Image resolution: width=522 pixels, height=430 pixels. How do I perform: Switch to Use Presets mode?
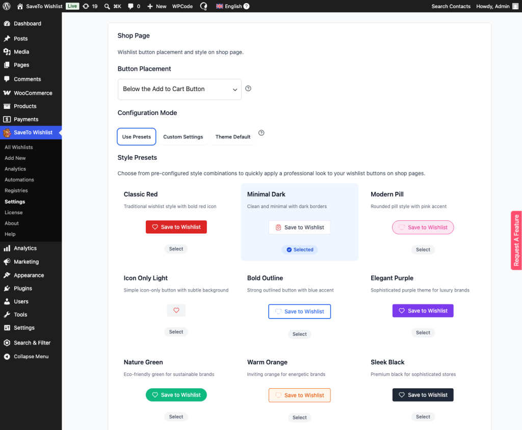(x=137, y=136)
